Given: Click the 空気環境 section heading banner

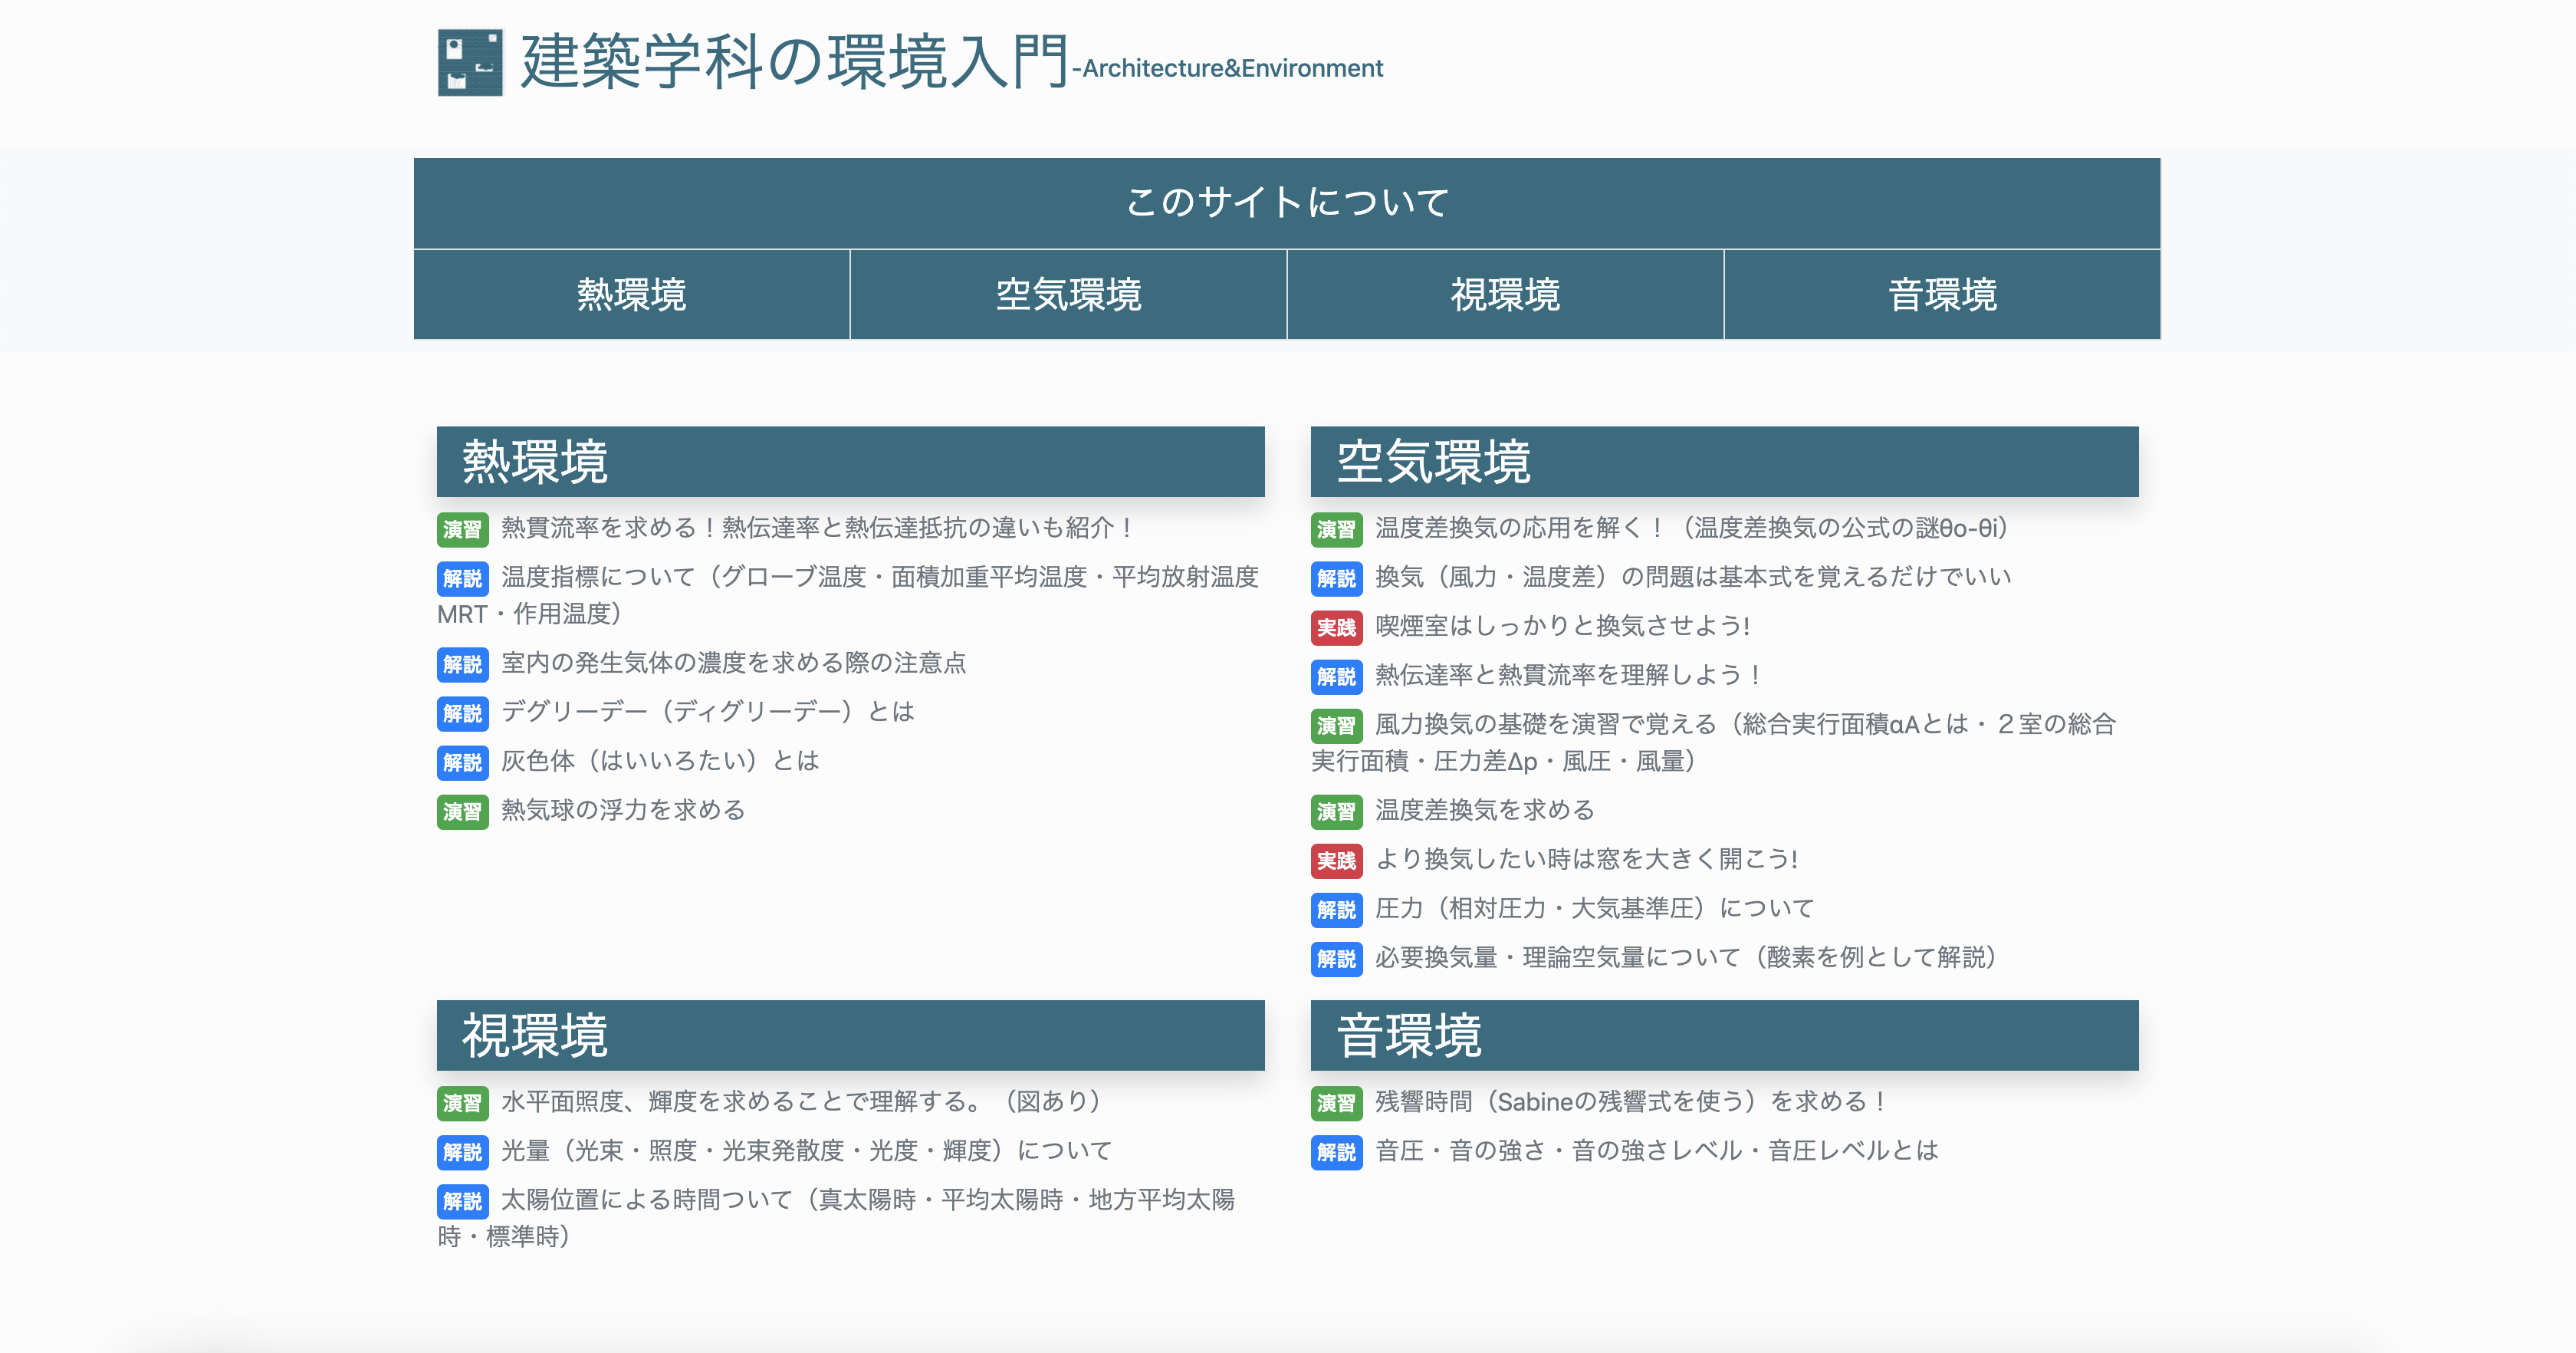Looking at the screenshot, I should tap(1723, 461).
